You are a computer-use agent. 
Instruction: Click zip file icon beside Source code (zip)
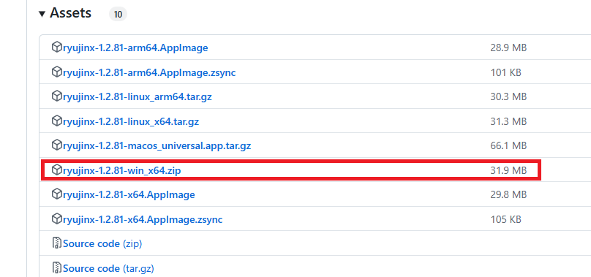point(56,243)
